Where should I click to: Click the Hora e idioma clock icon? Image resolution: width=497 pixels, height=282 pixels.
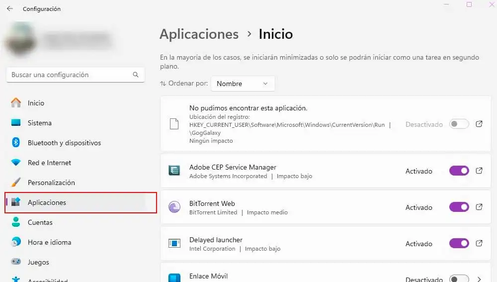pyautogui.click(x=16, y=242)
